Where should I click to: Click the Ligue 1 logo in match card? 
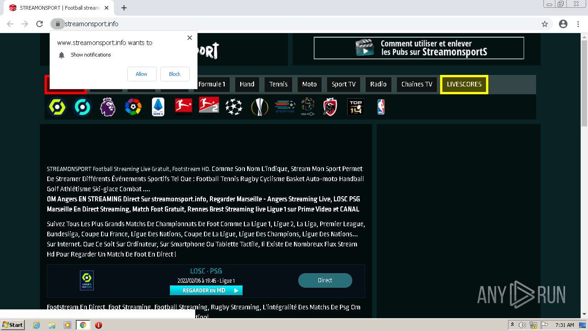87,280
